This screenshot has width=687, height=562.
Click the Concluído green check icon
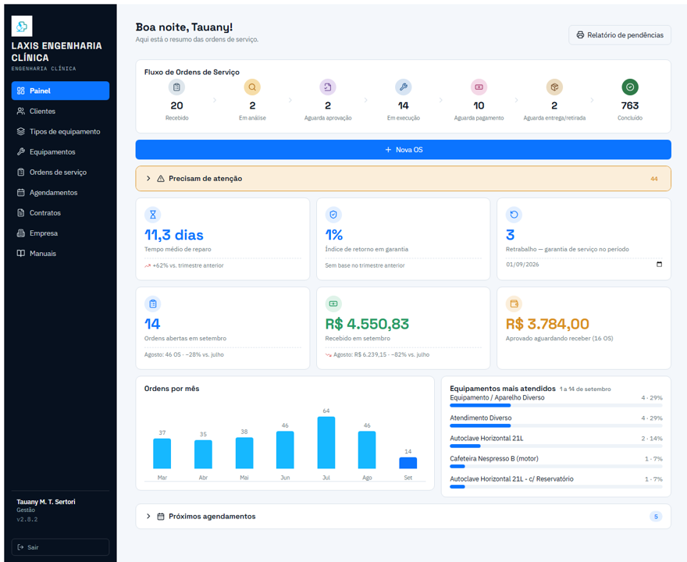[630, 87]
